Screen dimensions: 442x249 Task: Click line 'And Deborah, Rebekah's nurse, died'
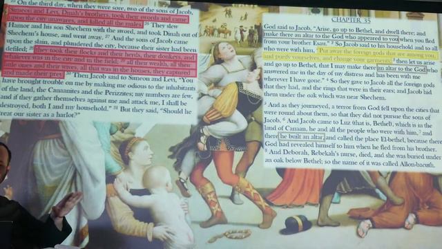click(x=352, y=154)
